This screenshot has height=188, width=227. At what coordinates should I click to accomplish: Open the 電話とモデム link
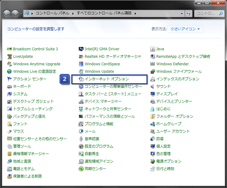(x=24, y=169)
